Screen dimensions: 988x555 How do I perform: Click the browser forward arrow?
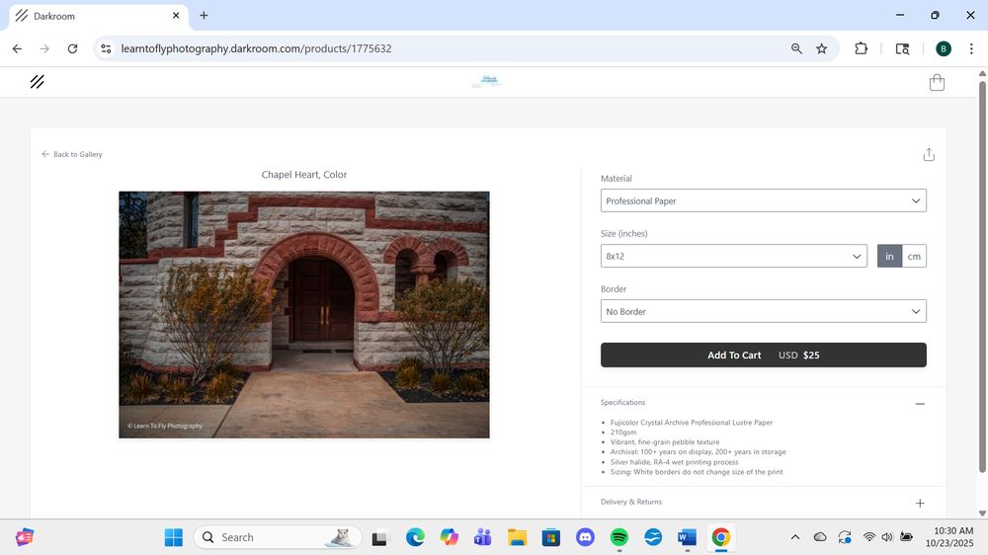tap(44, 48)
